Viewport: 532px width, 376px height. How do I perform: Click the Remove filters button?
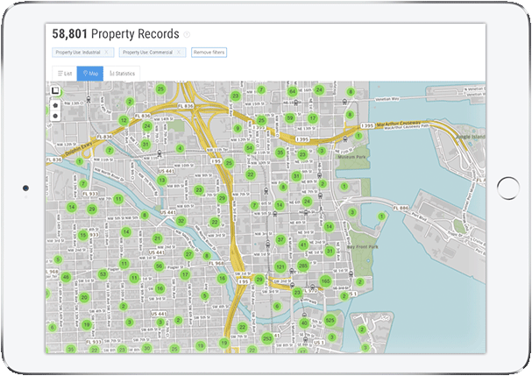click(x=209, y=53)
